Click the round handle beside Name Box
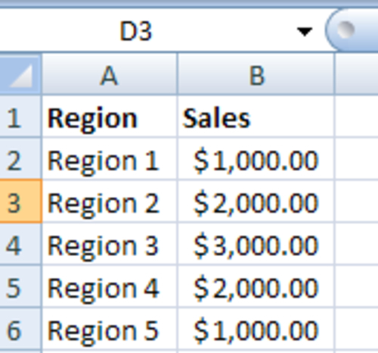 click(345, 29)
